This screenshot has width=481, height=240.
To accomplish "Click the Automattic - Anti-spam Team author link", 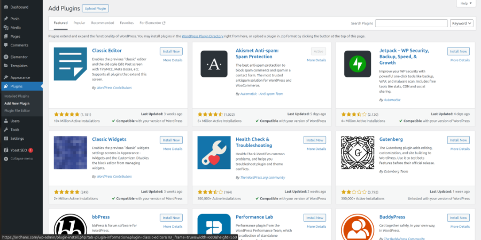I will 262,94.
